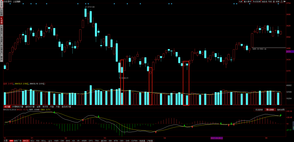Switch to the 虚拟成交量 tab

point(30,107)
